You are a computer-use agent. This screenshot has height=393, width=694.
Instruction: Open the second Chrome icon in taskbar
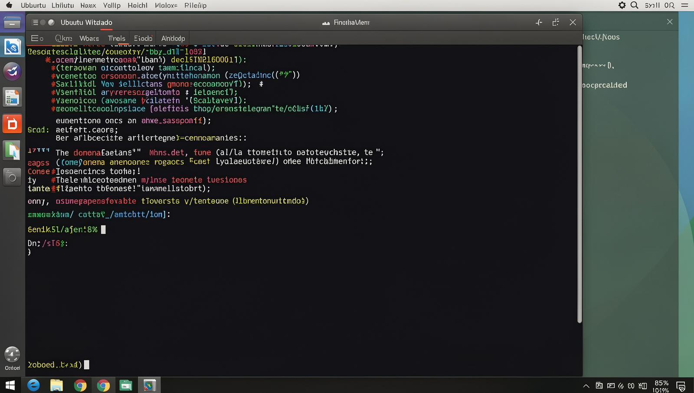tap(103, 385)
